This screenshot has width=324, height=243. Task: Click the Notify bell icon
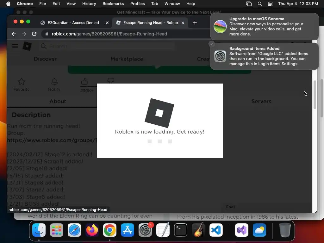54,82
